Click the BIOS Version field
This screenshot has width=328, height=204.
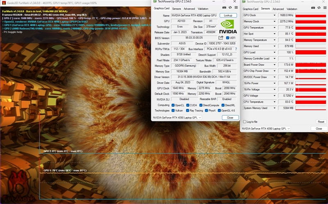194,38
